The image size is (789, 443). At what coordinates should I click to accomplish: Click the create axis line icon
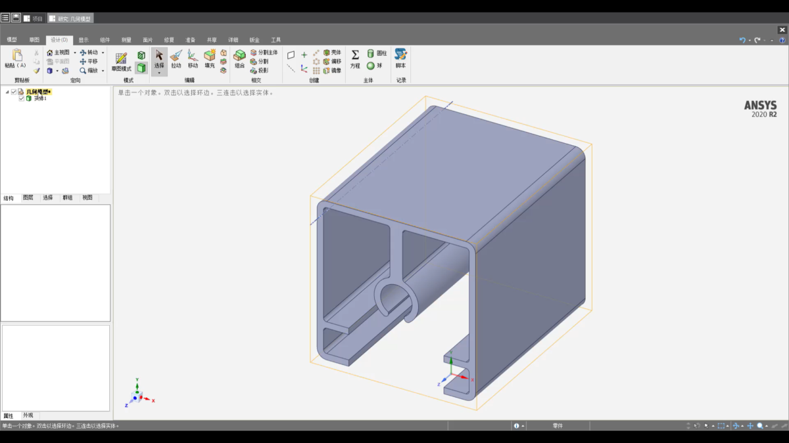pyautogui.click(x=291, y=68)
